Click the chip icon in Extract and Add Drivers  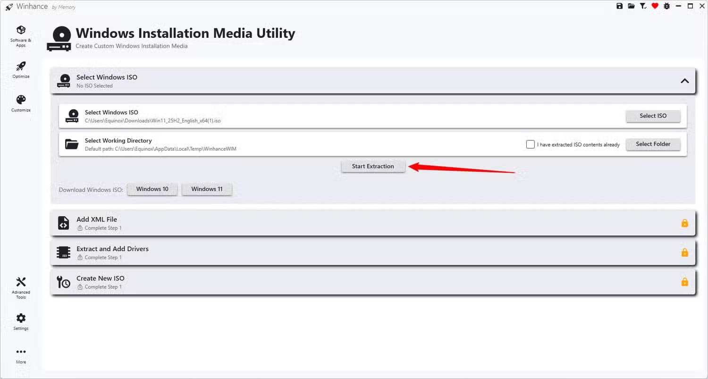pyautogui.click(x=63, y=252)
